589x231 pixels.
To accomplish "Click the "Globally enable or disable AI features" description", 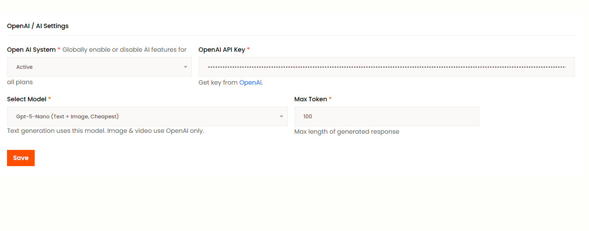I will pyautogui.click(x=124, y=50).
